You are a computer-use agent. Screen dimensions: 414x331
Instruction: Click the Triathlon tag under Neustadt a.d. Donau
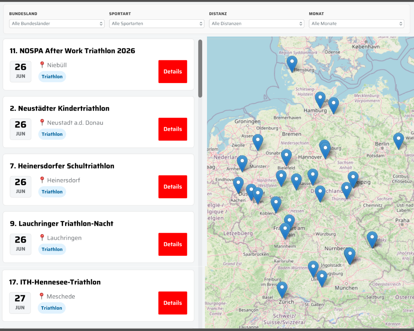(x=52, y=134)
